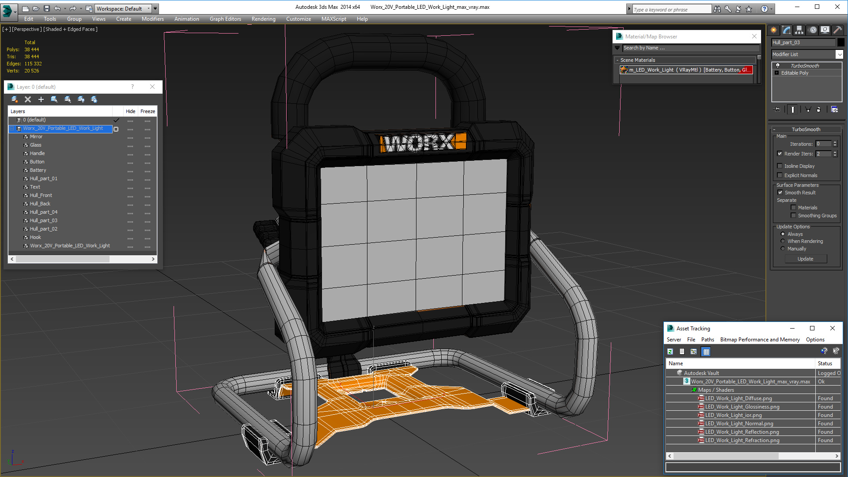Viewport: 848px width, 477px height.
Task: Save the scene with the floppy disk icon
Action: point(47,8)
